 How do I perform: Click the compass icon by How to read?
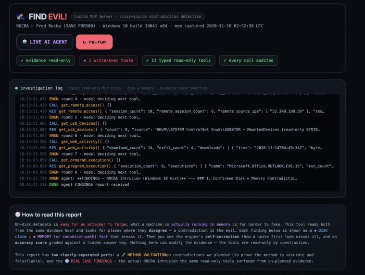click(18, 215)
